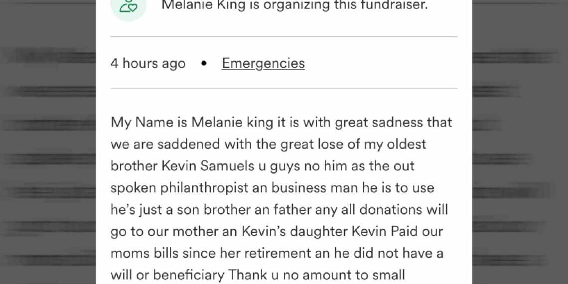568x284 pixels.
Task: Click the "4 hours ago" timestamp
Action: coord(148,64)
